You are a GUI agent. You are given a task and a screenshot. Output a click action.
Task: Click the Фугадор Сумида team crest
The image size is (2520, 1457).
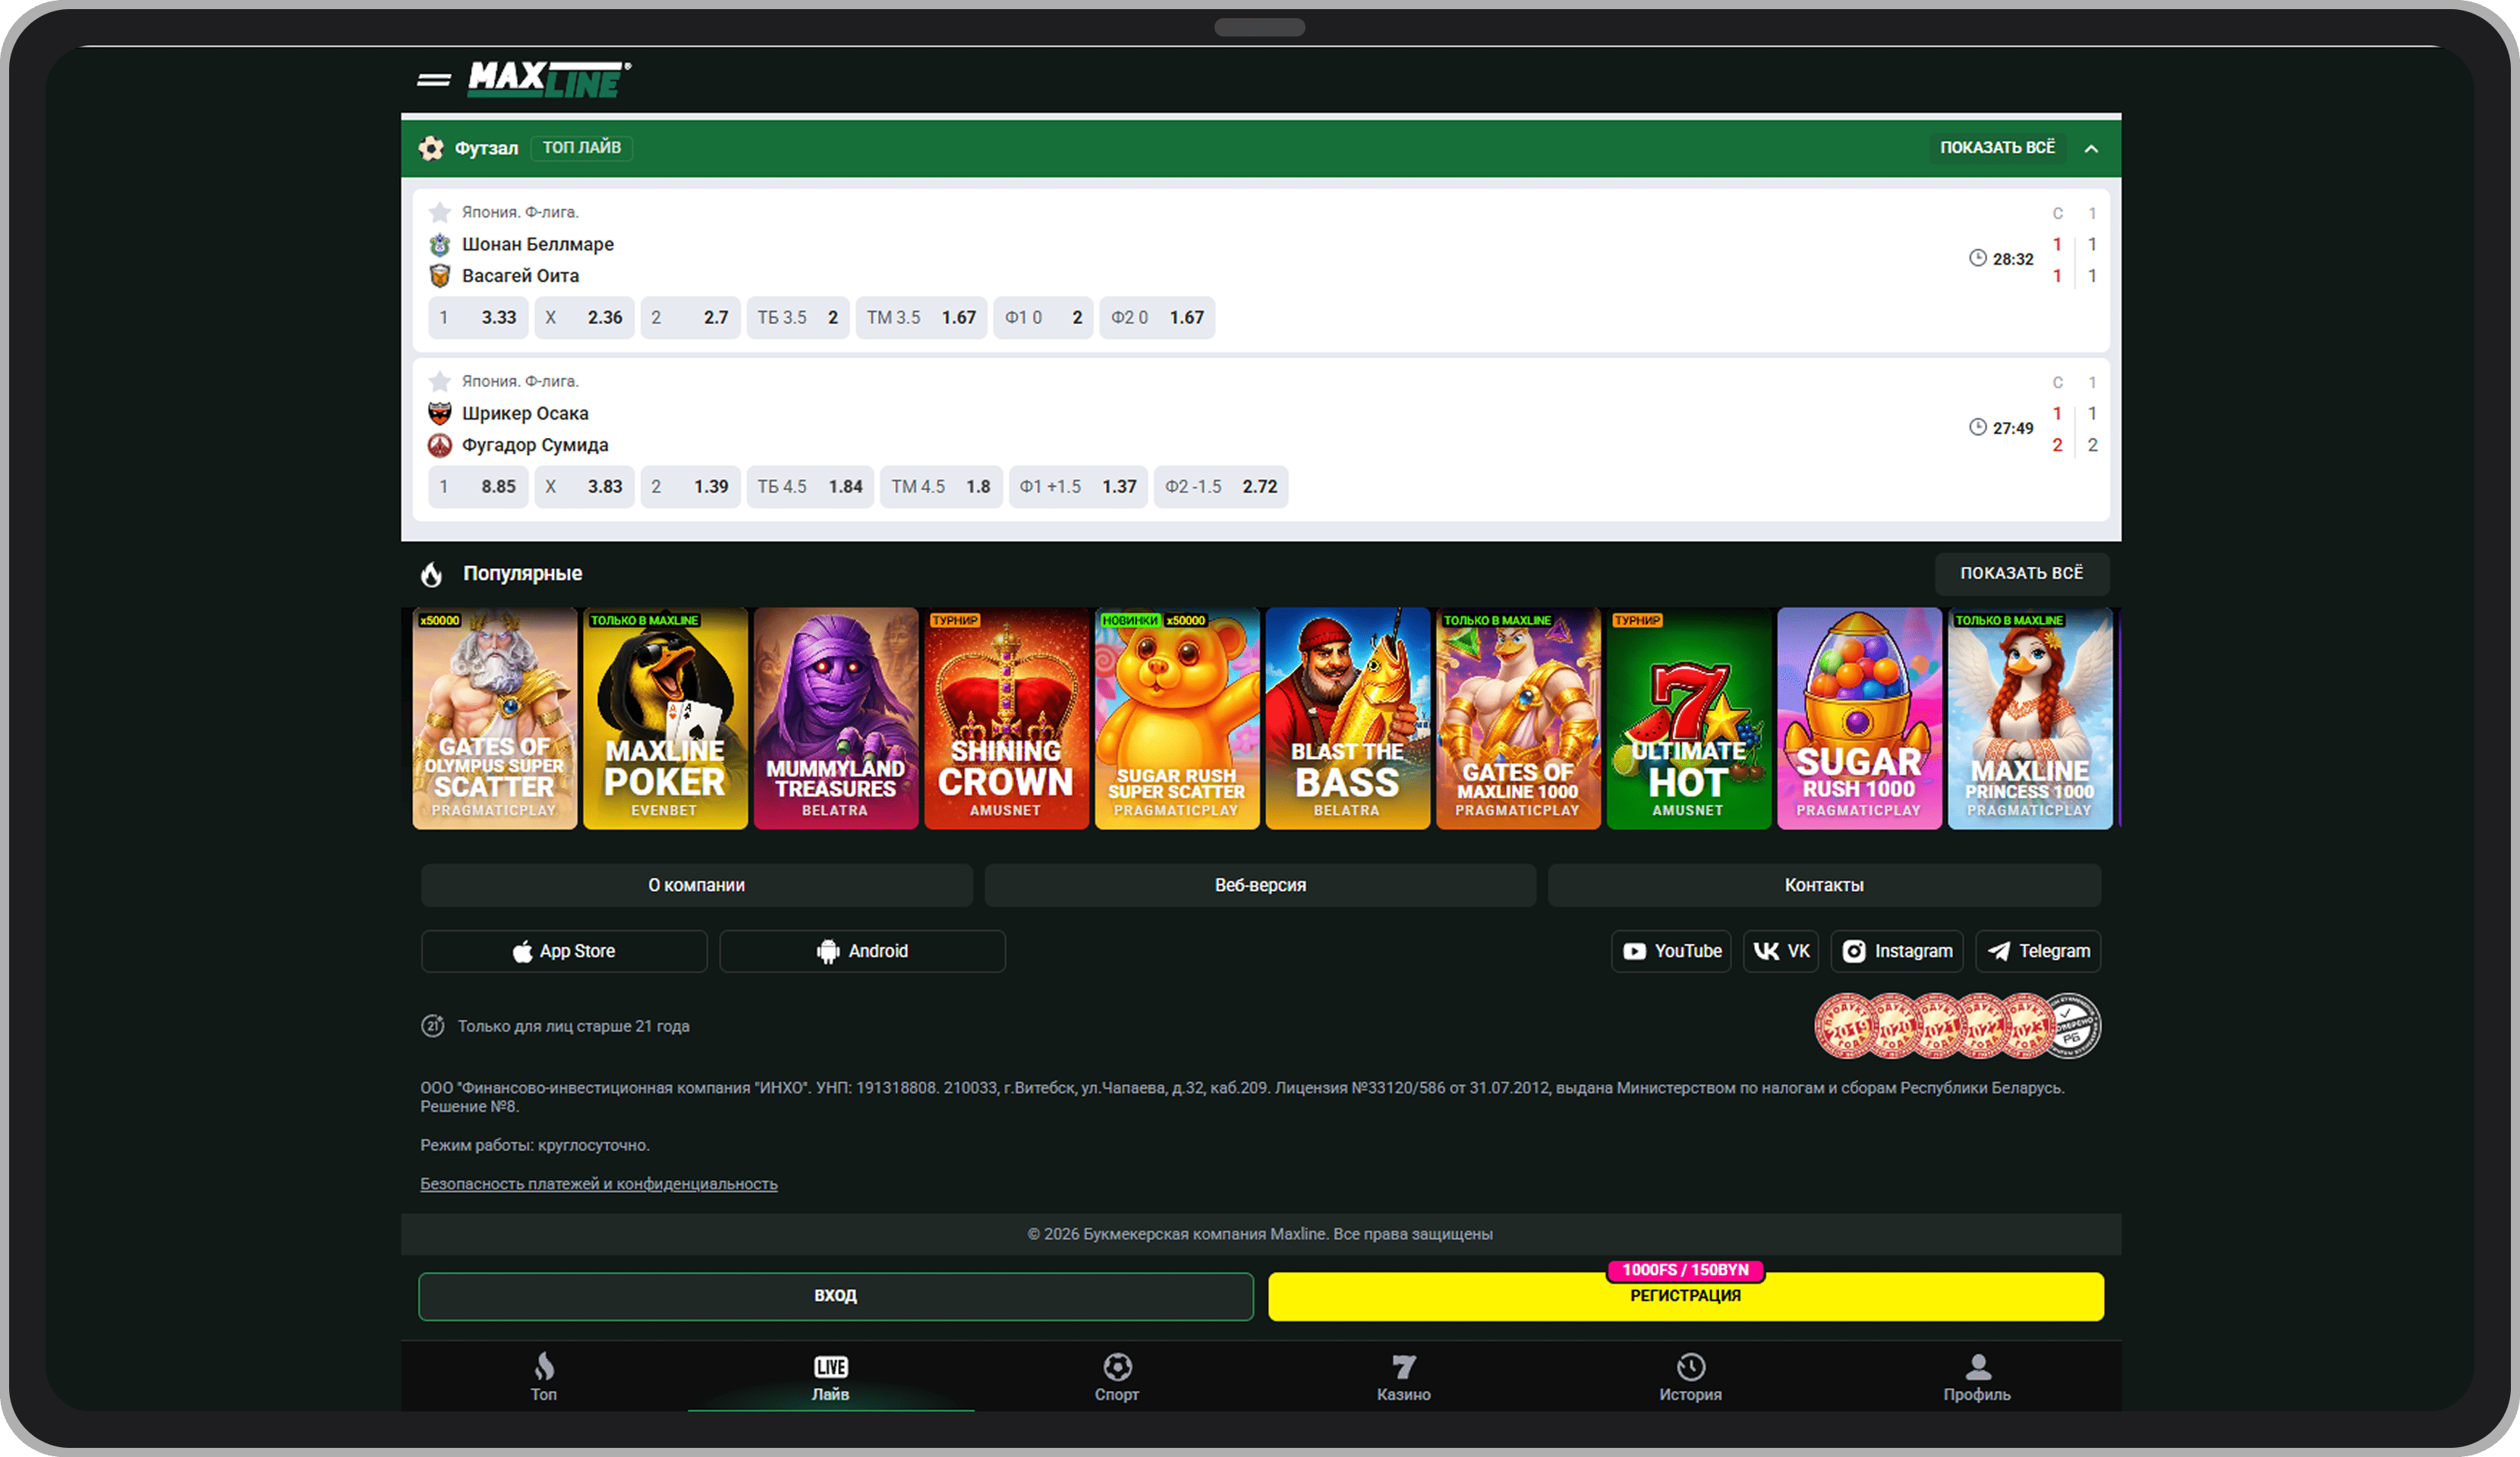pyautogui.click(x=440, y=445)
